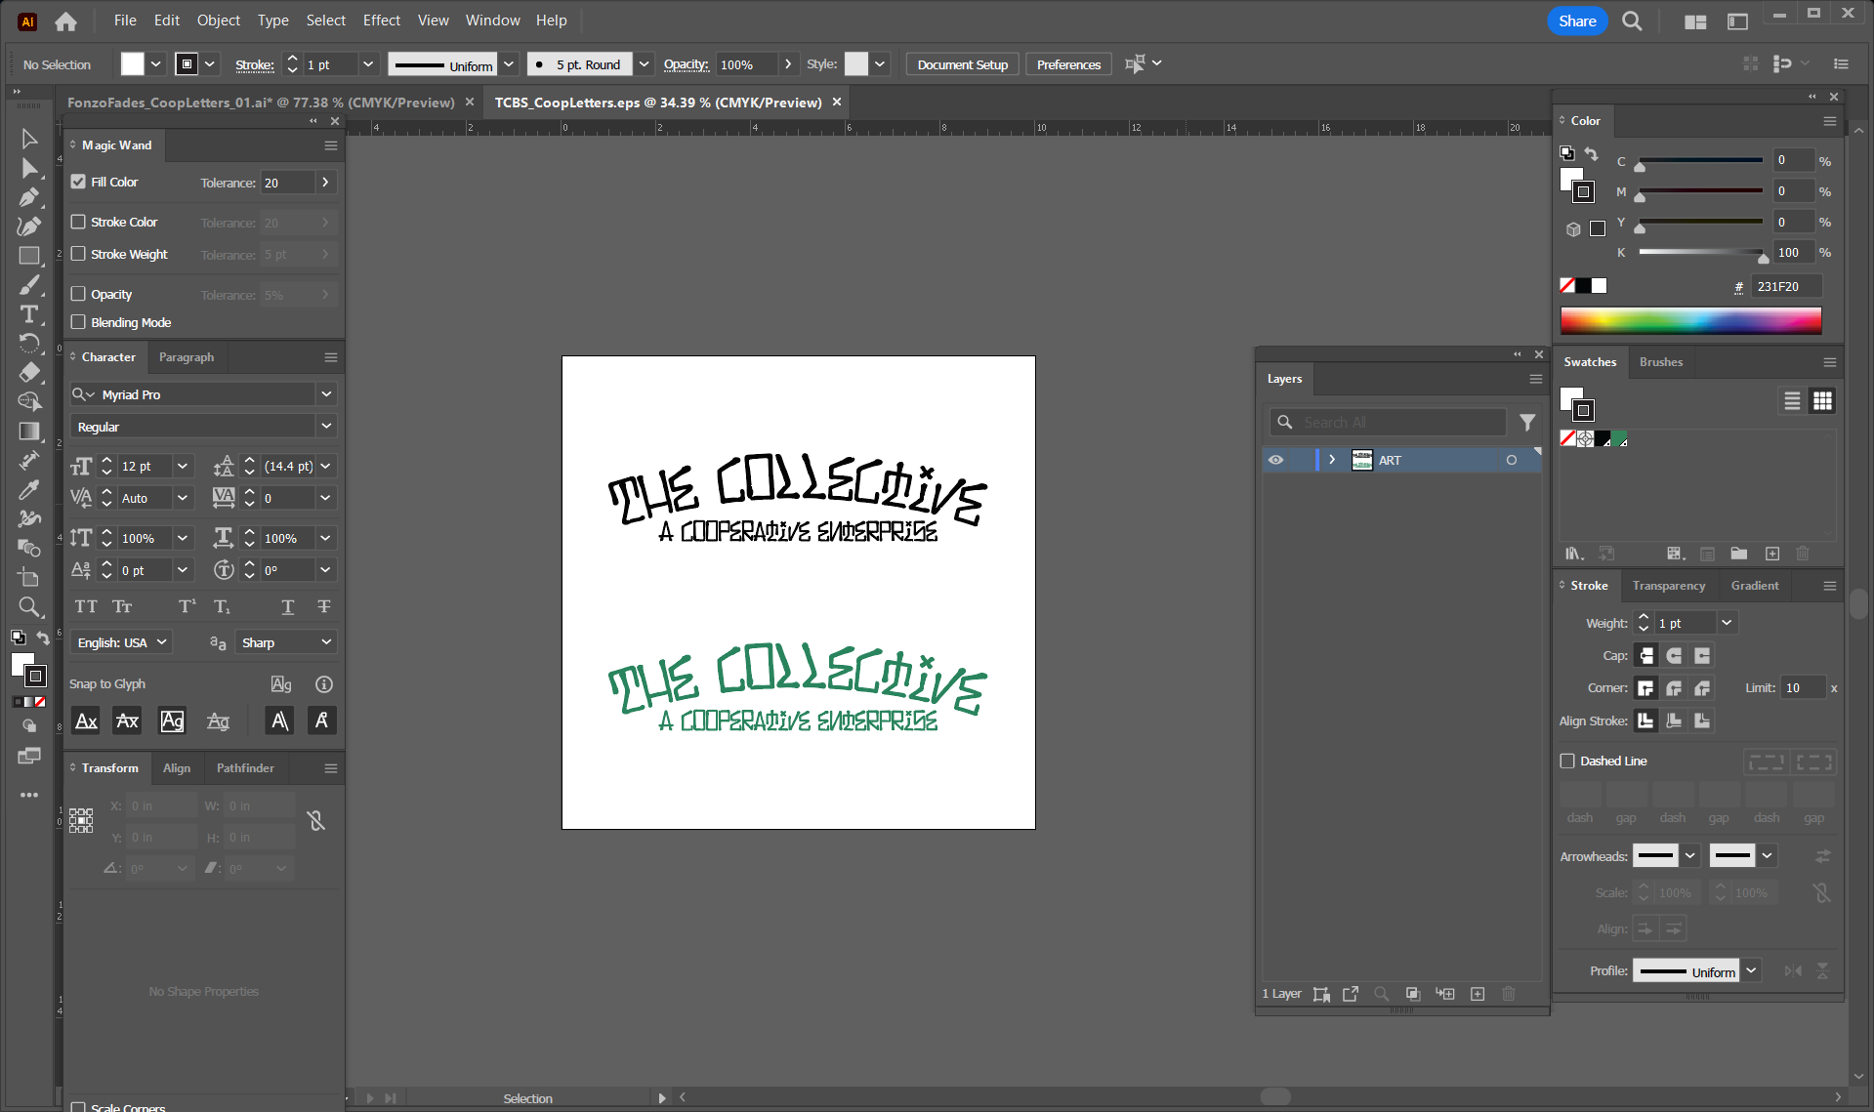This screenshot has height=1112, width=1874.
Task: Check Scale Corners checkbox
Action: pyautogui.click(x=79, y=1107)
